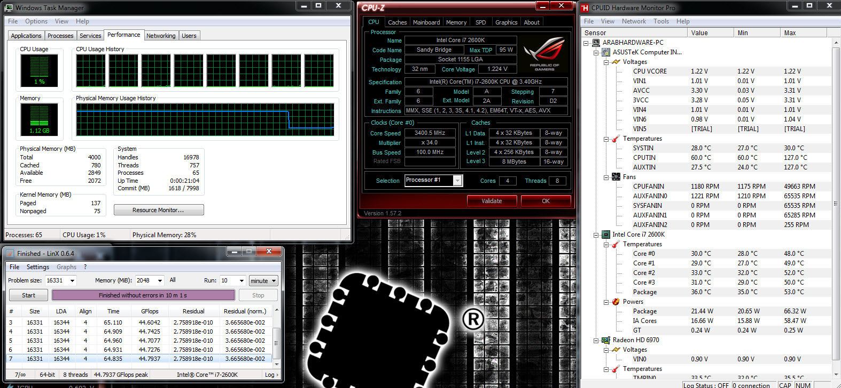Click the Fans icon in HWMonitor tree
This screenshot has height=388, width=841.
pyautogui.click(x=616, y=177)
